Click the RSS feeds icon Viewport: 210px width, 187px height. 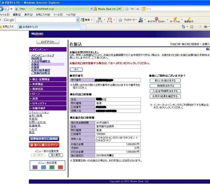click(192, 27)
